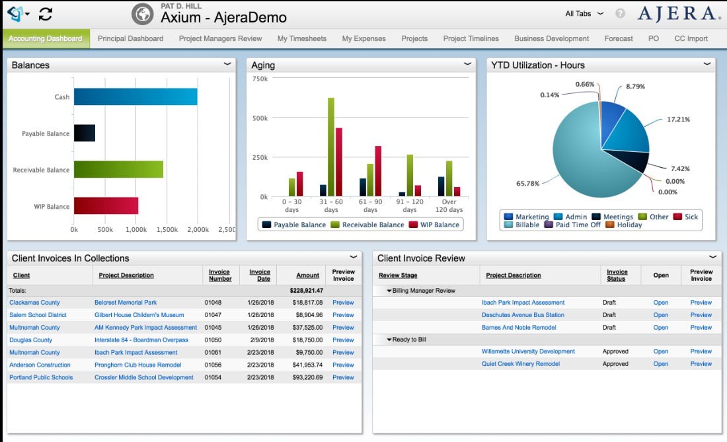Image resolution: width=727 pixels, height=442 pixels.
Task: Click the Paid Time Off legend swatch
Action: click(x=549, y=225)
